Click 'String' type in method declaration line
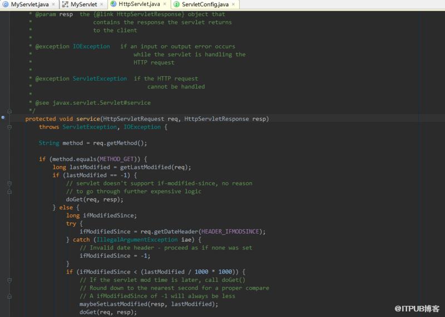445x317 pixels. pyautogui.click(x=49, y=143)
